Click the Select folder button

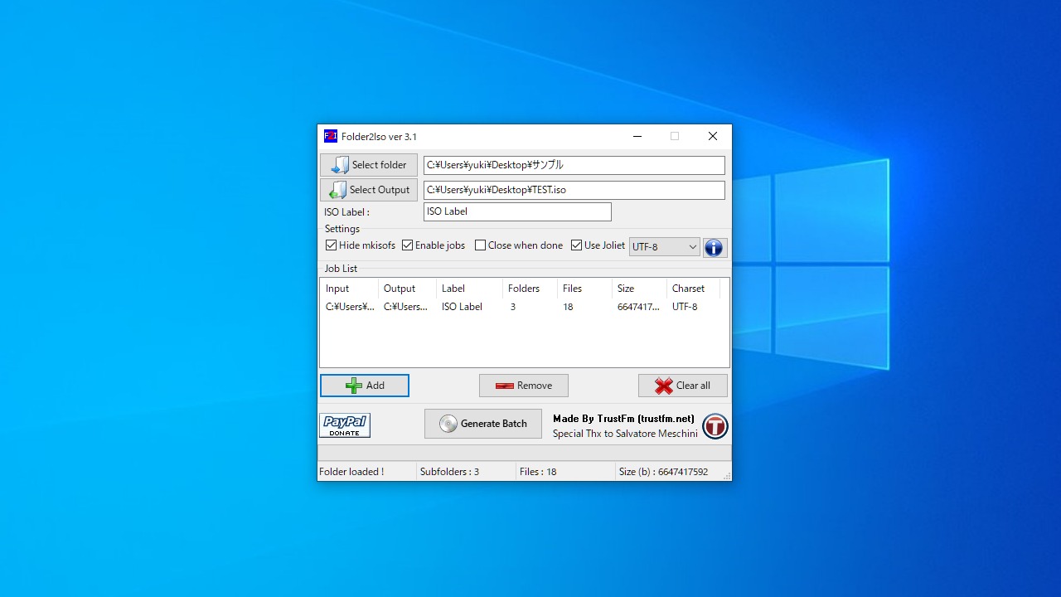(x=369, y=165)
